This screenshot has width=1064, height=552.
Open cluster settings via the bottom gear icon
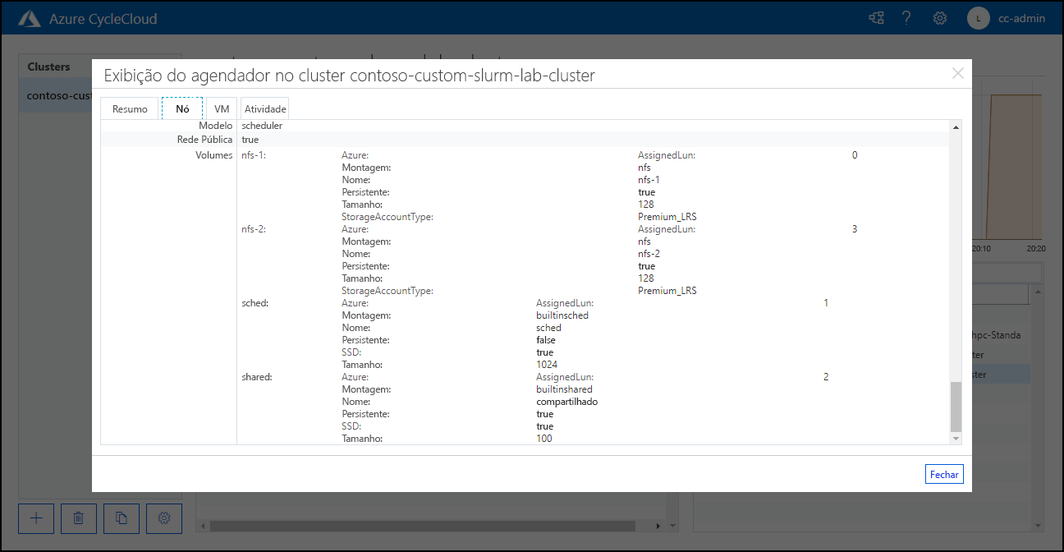tap(163, 518)
